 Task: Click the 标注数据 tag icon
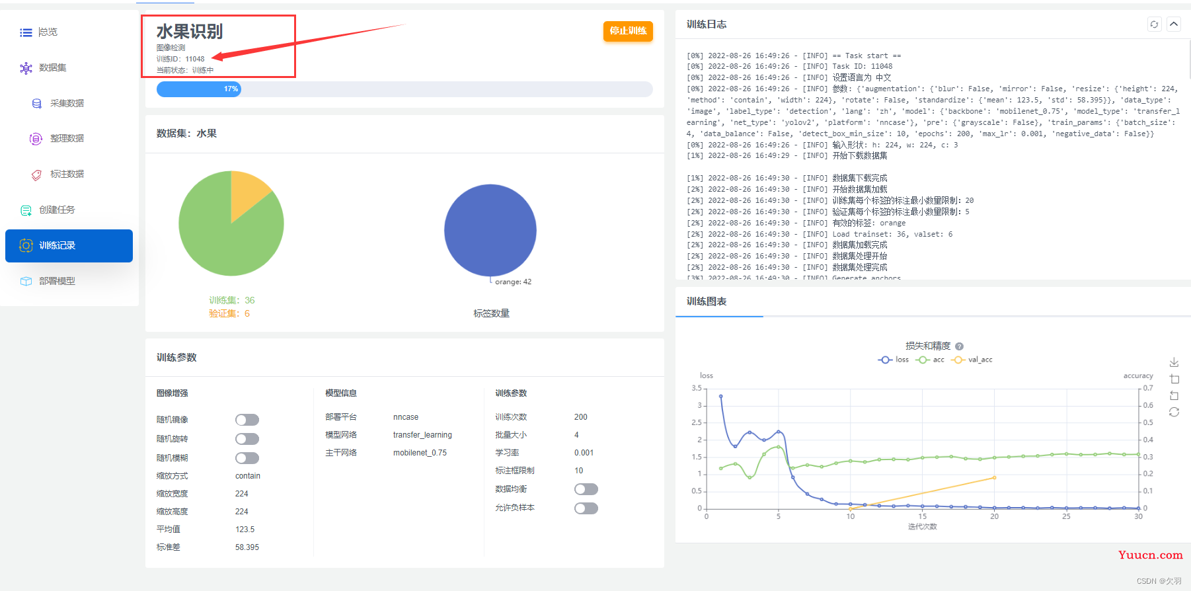[36, 175]
